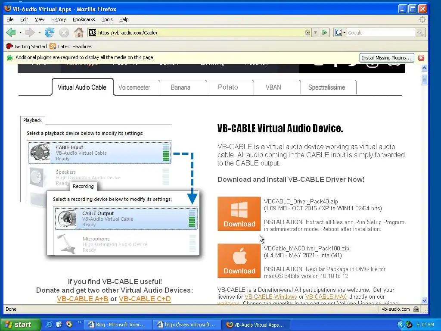This screenshot has height=331, width=441.
Task: Click inside the address bar URL field
Action: point(200,33)
